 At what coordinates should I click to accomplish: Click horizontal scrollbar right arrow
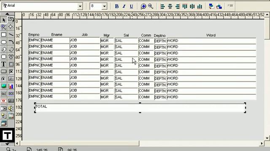(262, 143)
